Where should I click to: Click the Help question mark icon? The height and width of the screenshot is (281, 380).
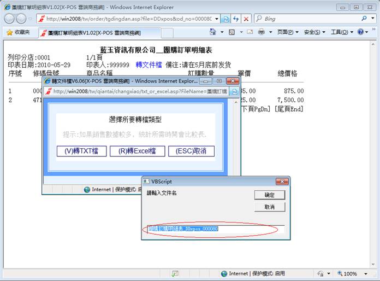(361, 32)
